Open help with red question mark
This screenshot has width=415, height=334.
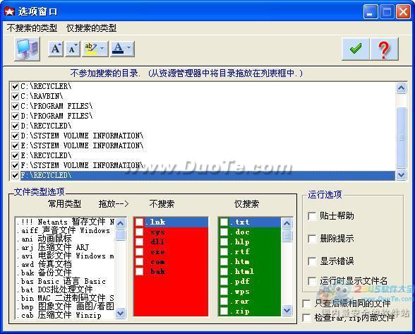click(x=384, y=49)
